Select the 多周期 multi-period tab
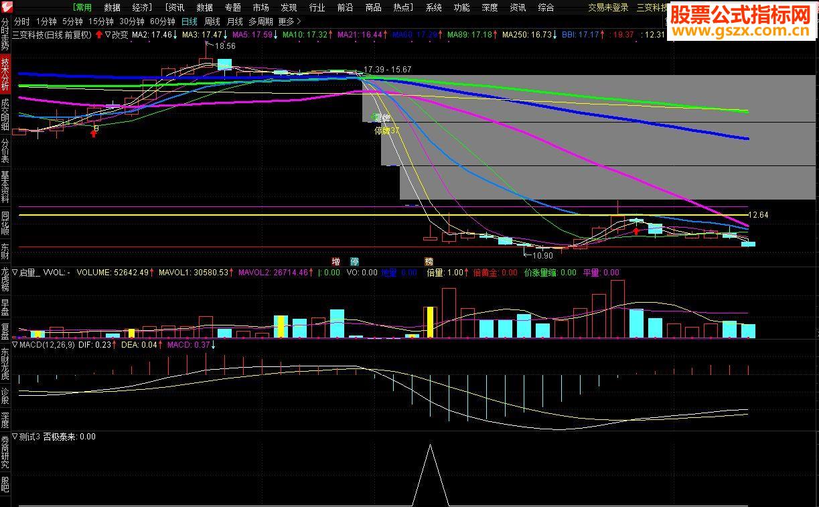Screen dimensions: 819x507 click(x=260, y=21)
